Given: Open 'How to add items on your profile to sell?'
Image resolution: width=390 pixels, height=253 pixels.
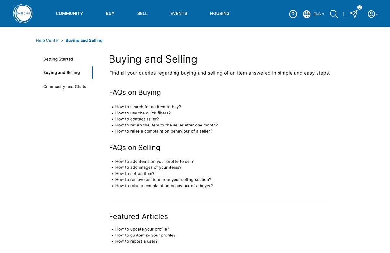Looking at the screenshot, I should pos(154,161).
